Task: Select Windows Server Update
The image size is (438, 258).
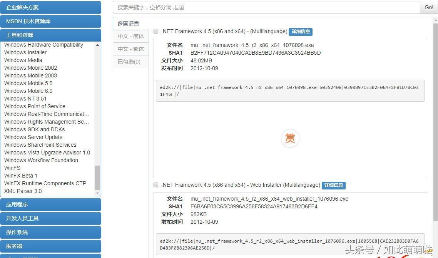Action: [x=33, y=137]
